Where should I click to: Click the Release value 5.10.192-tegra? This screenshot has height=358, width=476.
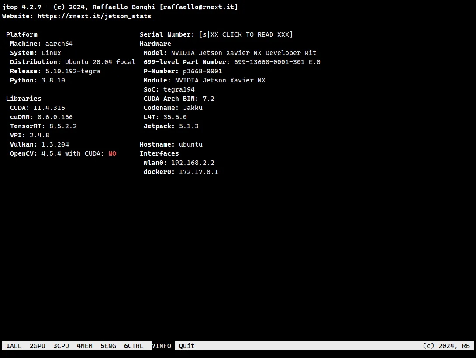tap(73, 71)
